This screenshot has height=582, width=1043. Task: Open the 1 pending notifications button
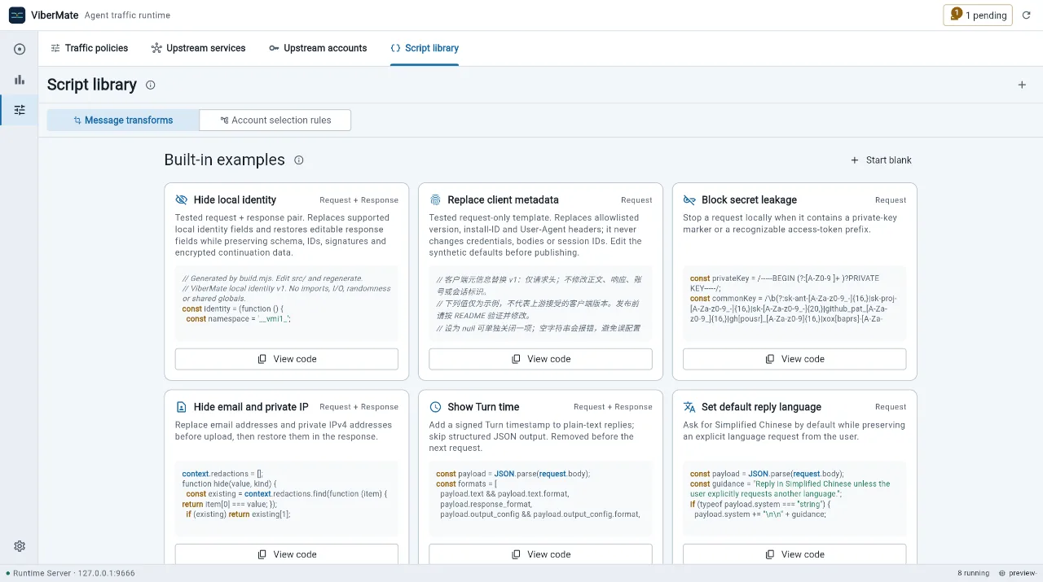pos(978,15)
